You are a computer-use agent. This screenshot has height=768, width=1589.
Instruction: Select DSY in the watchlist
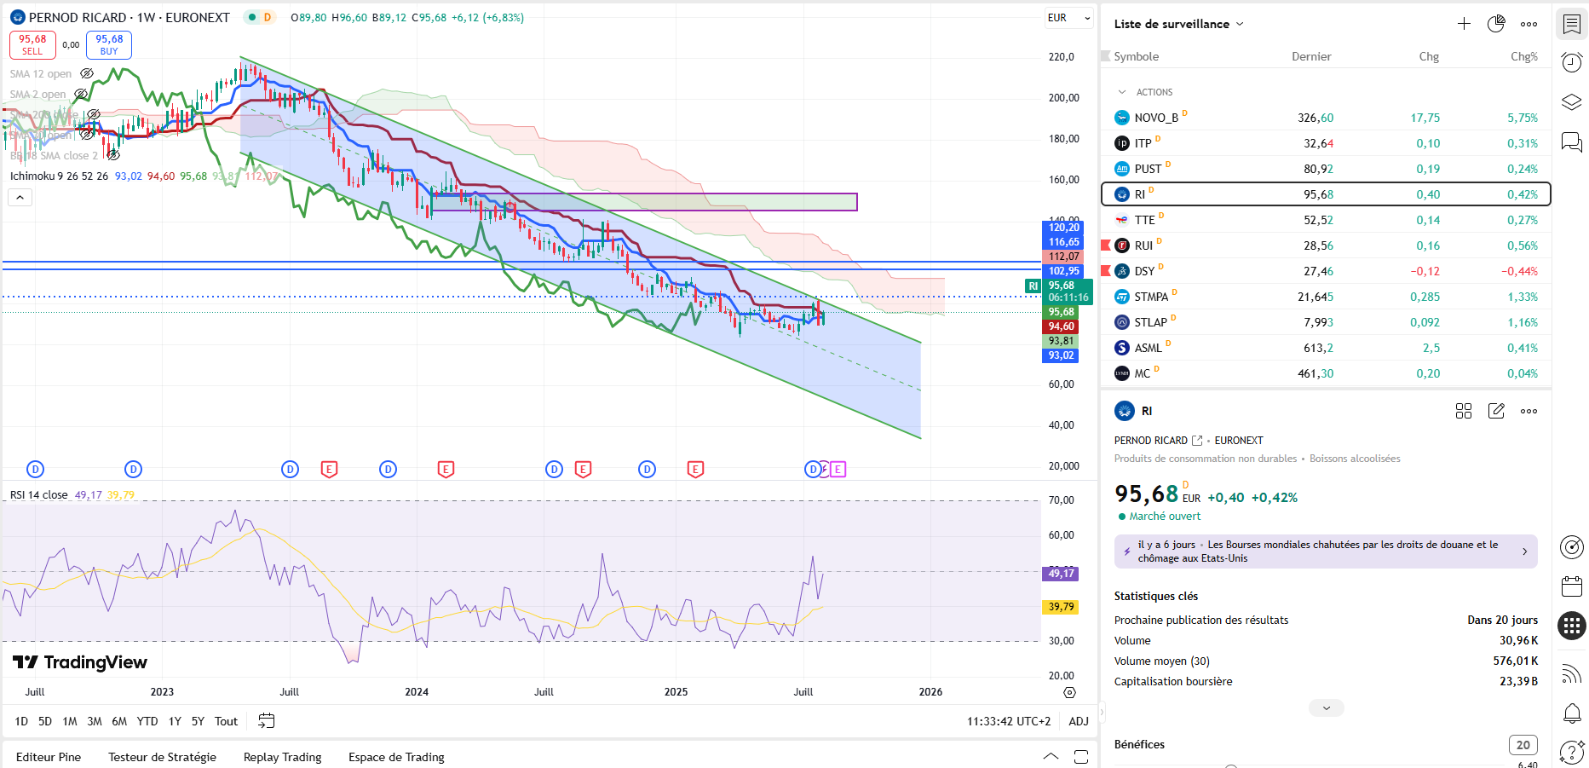click(1326, 271)
